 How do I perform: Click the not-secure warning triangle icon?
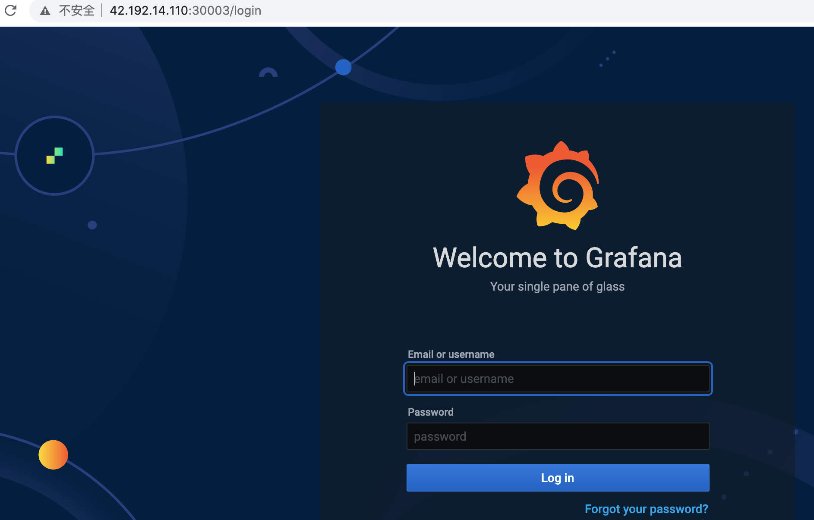pyautogui.click(x=45, y=11)
